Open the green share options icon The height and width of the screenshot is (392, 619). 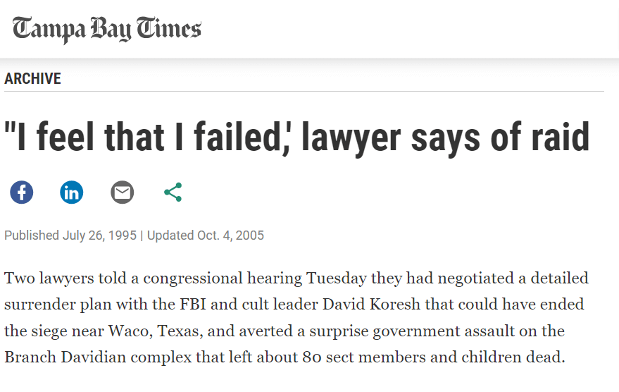point(173,192)
